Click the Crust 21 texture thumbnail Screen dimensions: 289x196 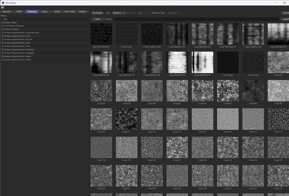point(177,147)
